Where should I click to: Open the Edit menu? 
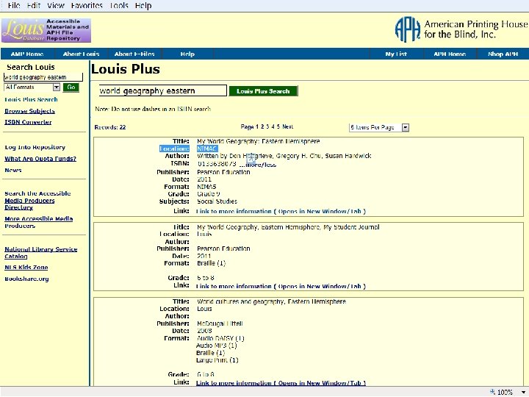tap(33, 5)
